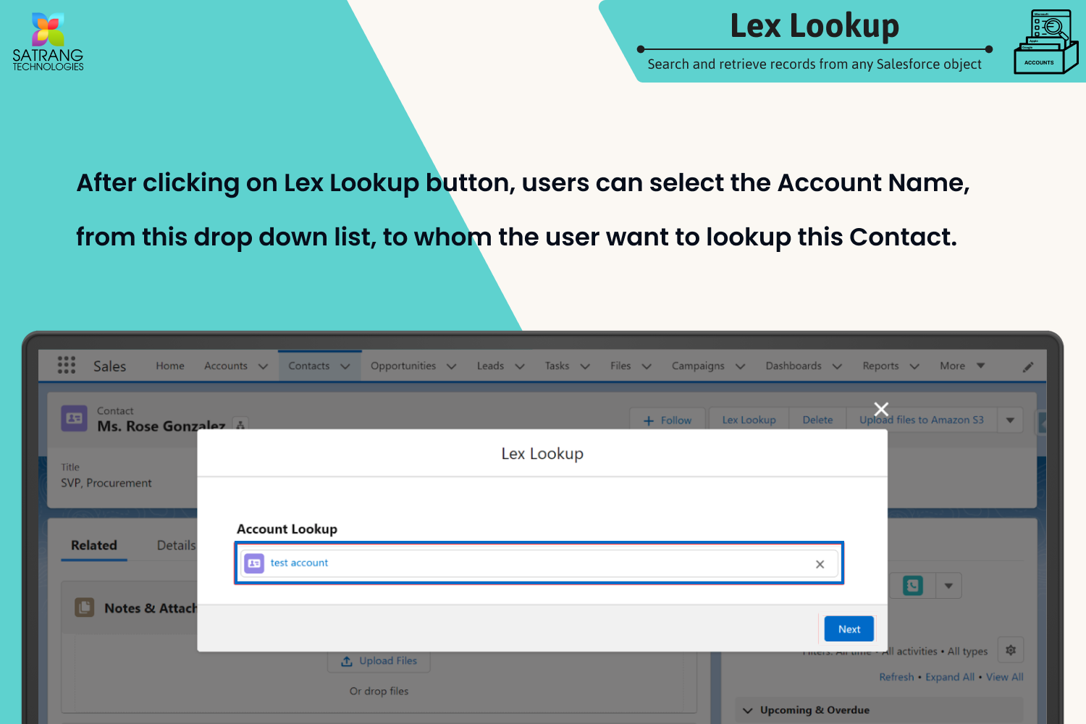Open the Contacts tab dropdown chevron
The height and width of the screenshot is (724, 1086).
tap(345, 366)
